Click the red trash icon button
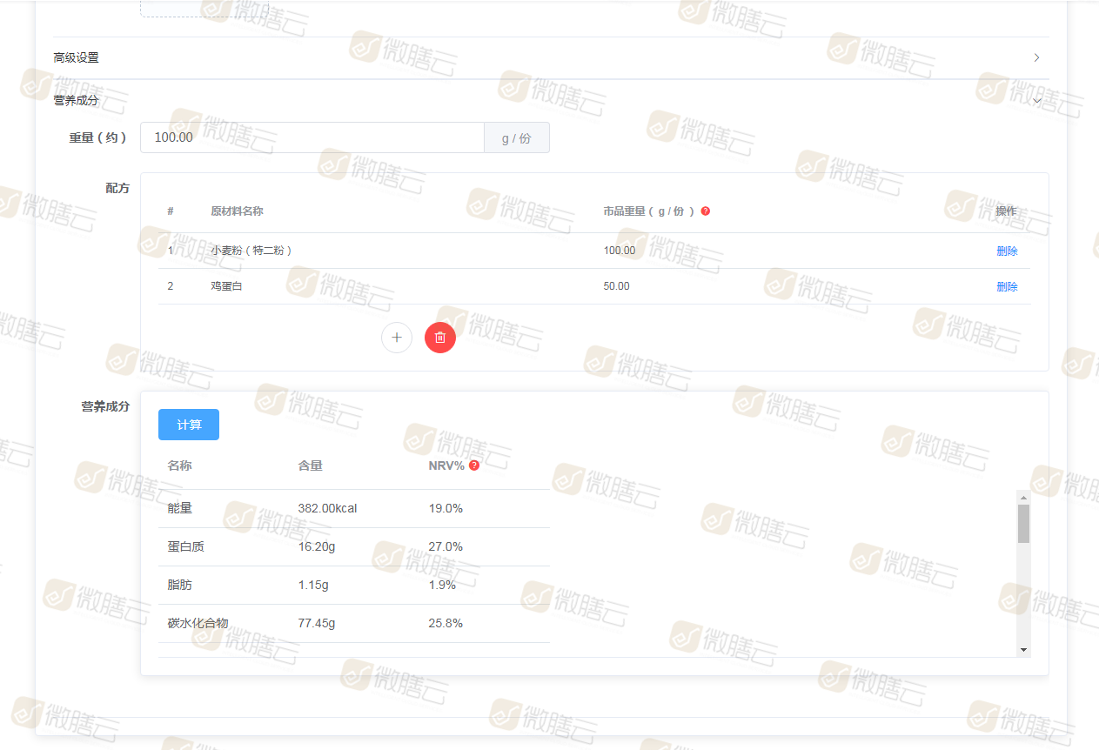 (x=440, y=338)
